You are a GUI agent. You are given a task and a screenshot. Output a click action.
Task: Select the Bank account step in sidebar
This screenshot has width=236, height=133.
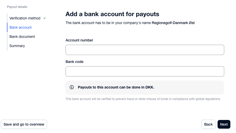pyautogui.click(x=20, y=28)
